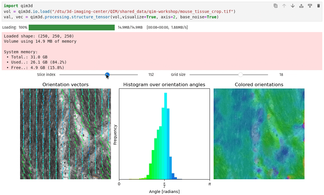Image resolution: width=324 pixels, height=195 pixels.
Task: Insert a new cell below
Action: pyautogui.click(x=310, y=5)
